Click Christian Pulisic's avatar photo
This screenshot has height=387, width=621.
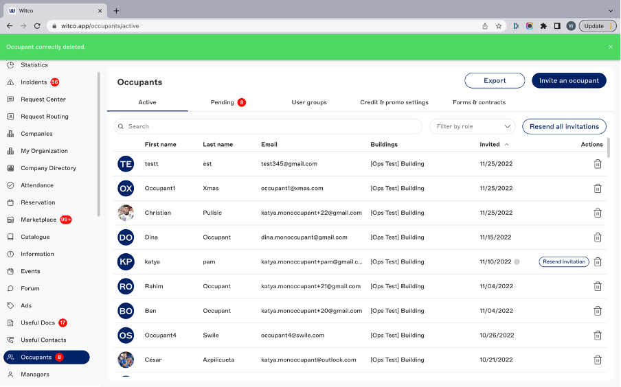coord(126,213)
